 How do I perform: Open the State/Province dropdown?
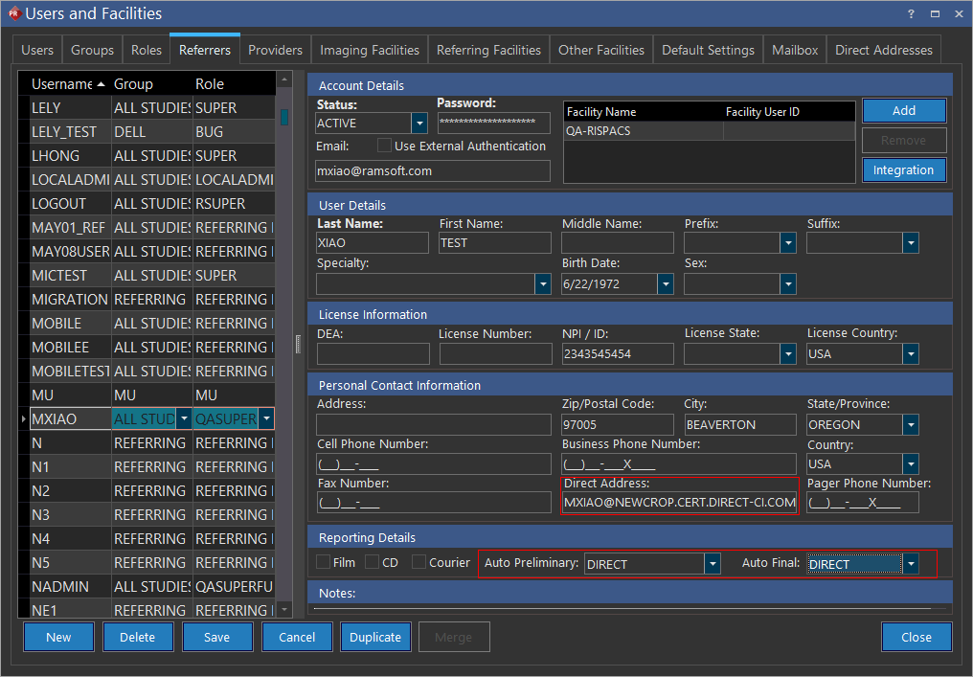[x=911, y=424]
